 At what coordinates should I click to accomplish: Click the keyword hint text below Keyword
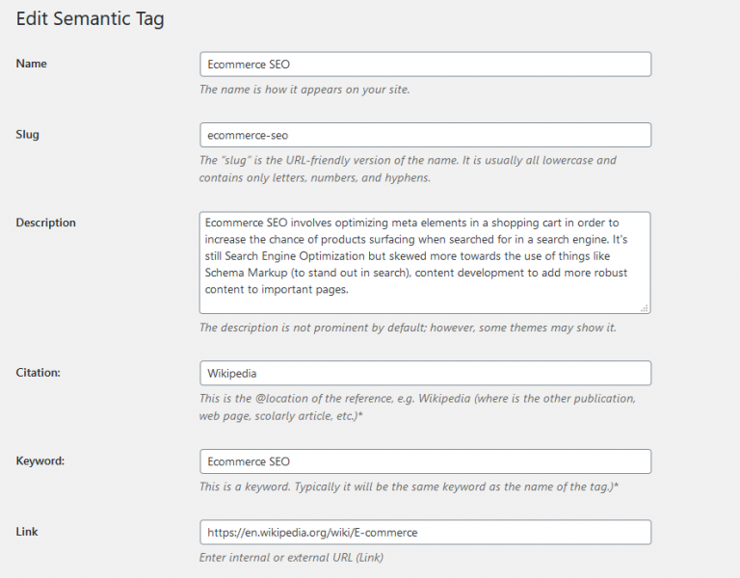click(409, 486)
